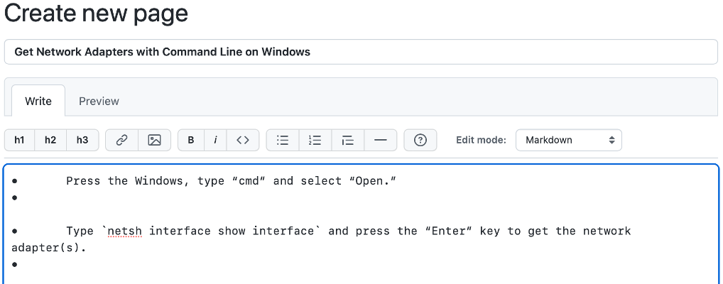Click the 'Edit mode:' label
723x284 pixels.
(x=481, y=140)
